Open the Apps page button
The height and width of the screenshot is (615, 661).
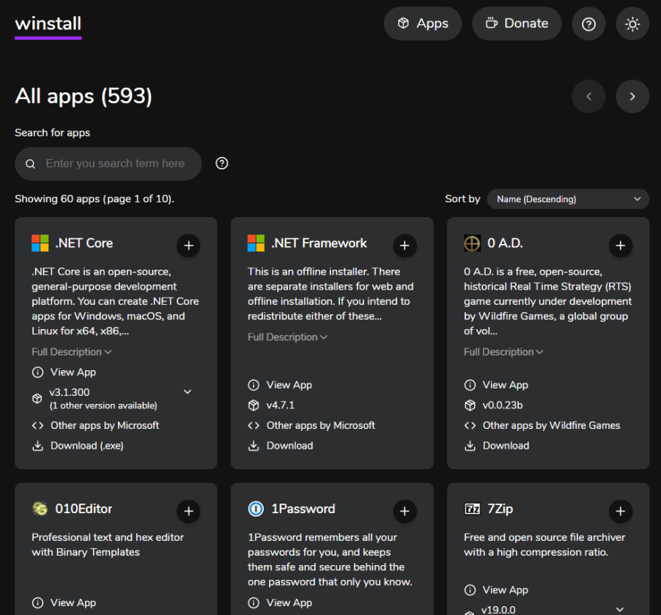click(x=422, y=23)
